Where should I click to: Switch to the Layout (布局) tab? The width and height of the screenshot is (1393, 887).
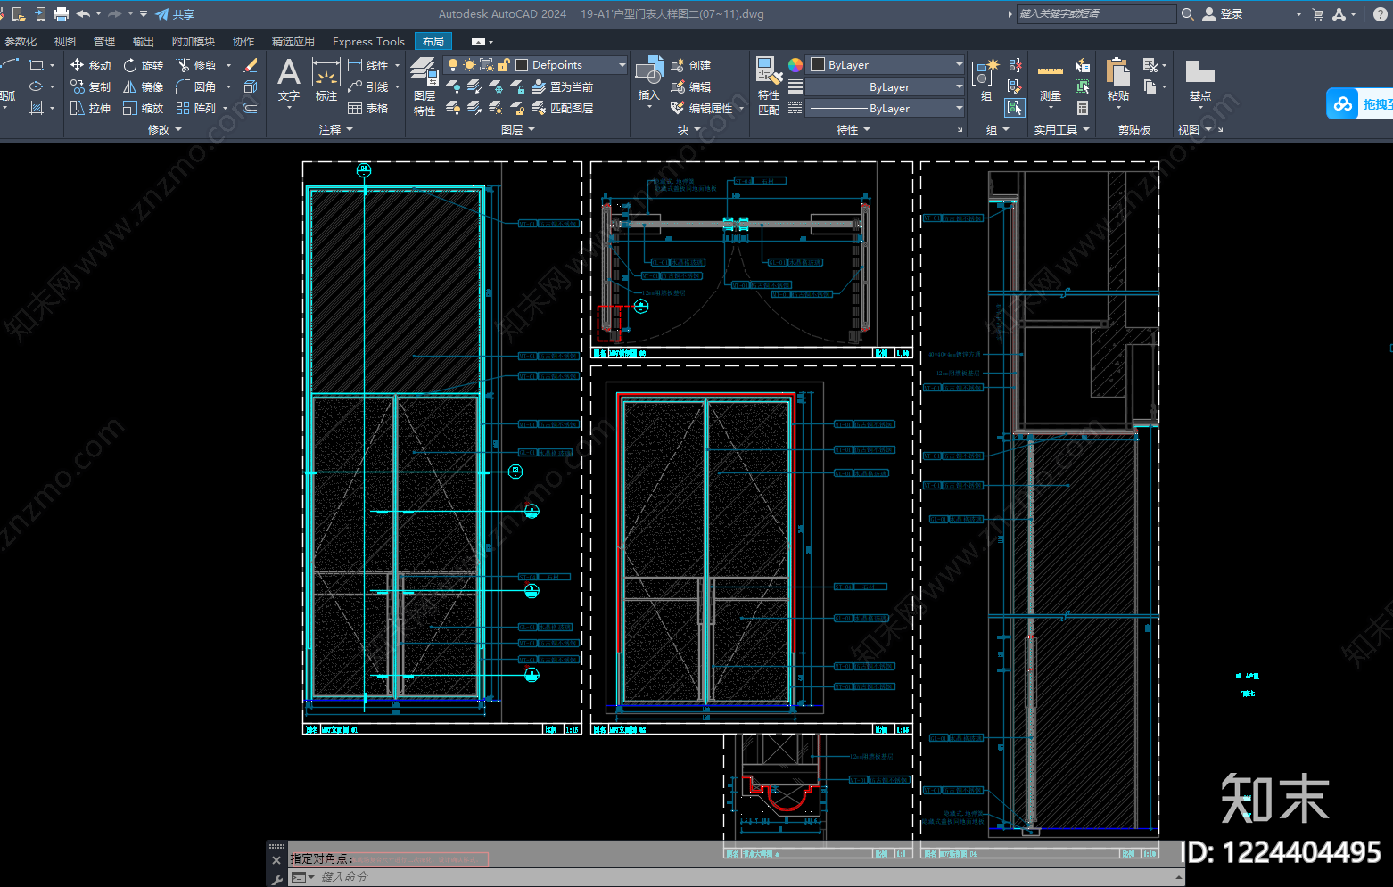coord(433,42)
